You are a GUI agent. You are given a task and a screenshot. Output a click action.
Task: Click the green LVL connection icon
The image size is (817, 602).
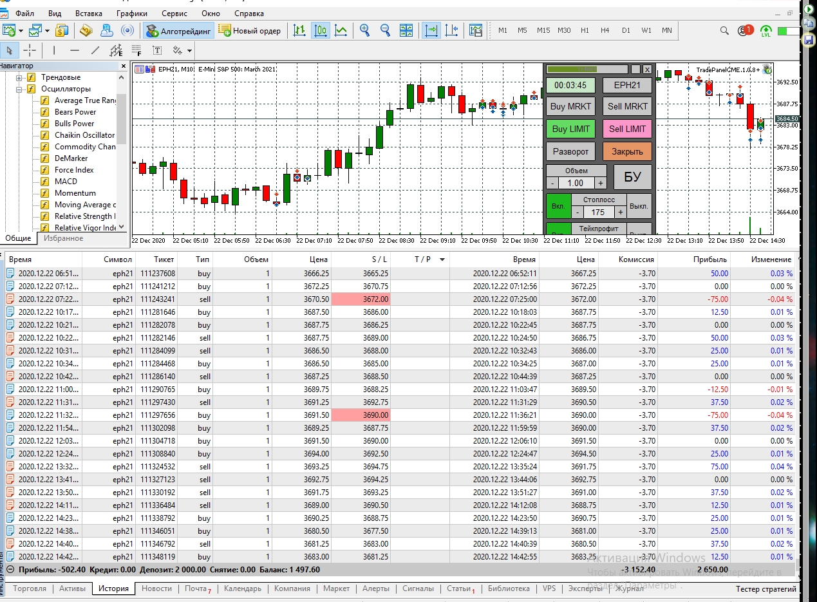click(x=766, y=30)
